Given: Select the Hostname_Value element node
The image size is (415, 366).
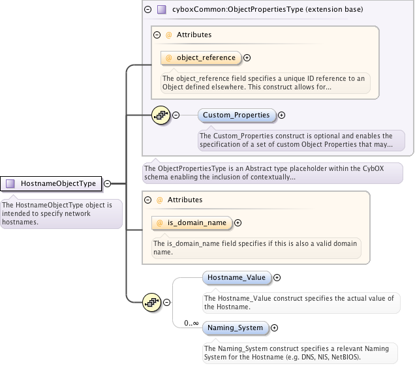Looking at the screenshot, I should point(237,278).
